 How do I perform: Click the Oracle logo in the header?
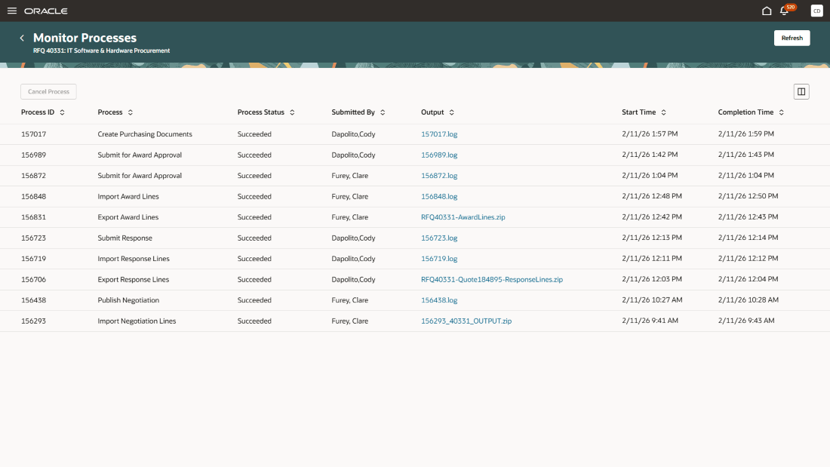click(x=45, y=11)
